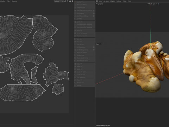Screen dimensions: 169x127
Task: Click the Cycle UV CW rotate icon
Action: (75, 75)
